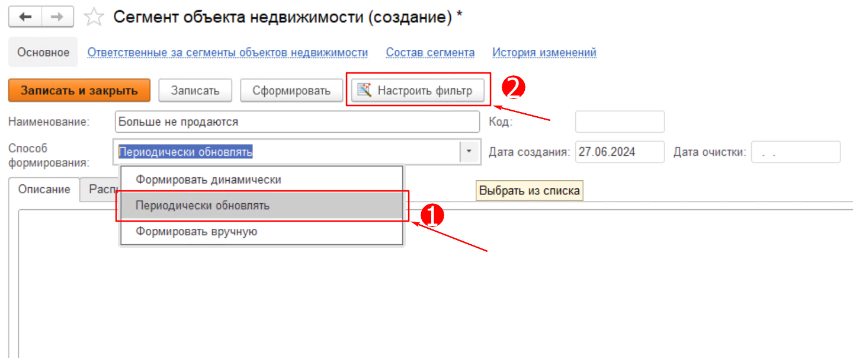Click the back navigation arrow
Viewport: 853px width, 358px height.
coord(25,17)
